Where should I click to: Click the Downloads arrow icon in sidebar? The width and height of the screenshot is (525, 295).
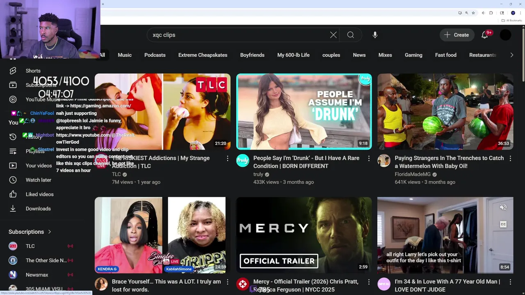tap(13, 209)
